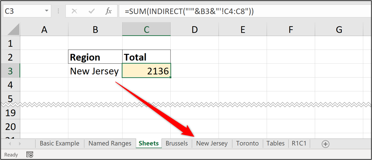
Task: Open the Brussels sheet tab
Action: (177, 143)
